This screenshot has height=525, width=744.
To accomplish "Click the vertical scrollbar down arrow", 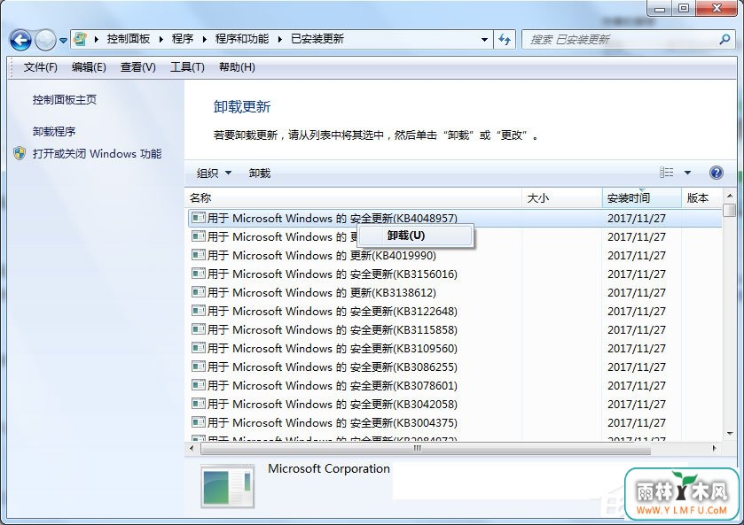I will coord(730,434).
